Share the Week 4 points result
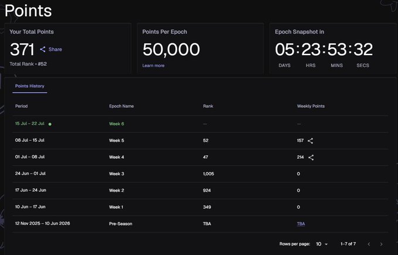 [x=311, y=158]
